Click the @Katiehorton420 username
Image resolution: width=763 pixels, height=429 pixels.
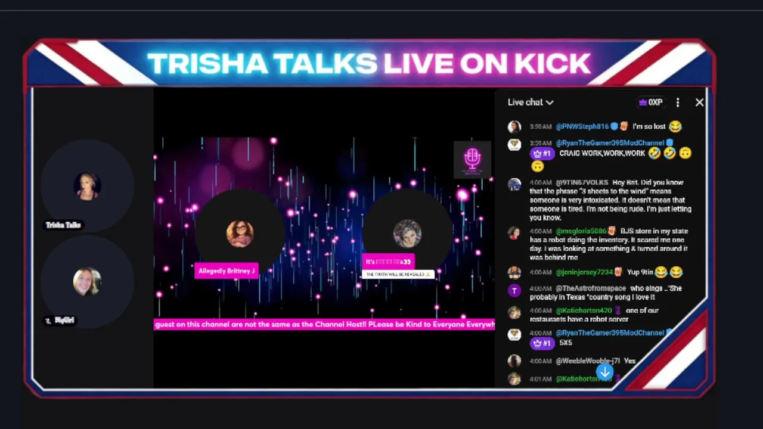584,310
